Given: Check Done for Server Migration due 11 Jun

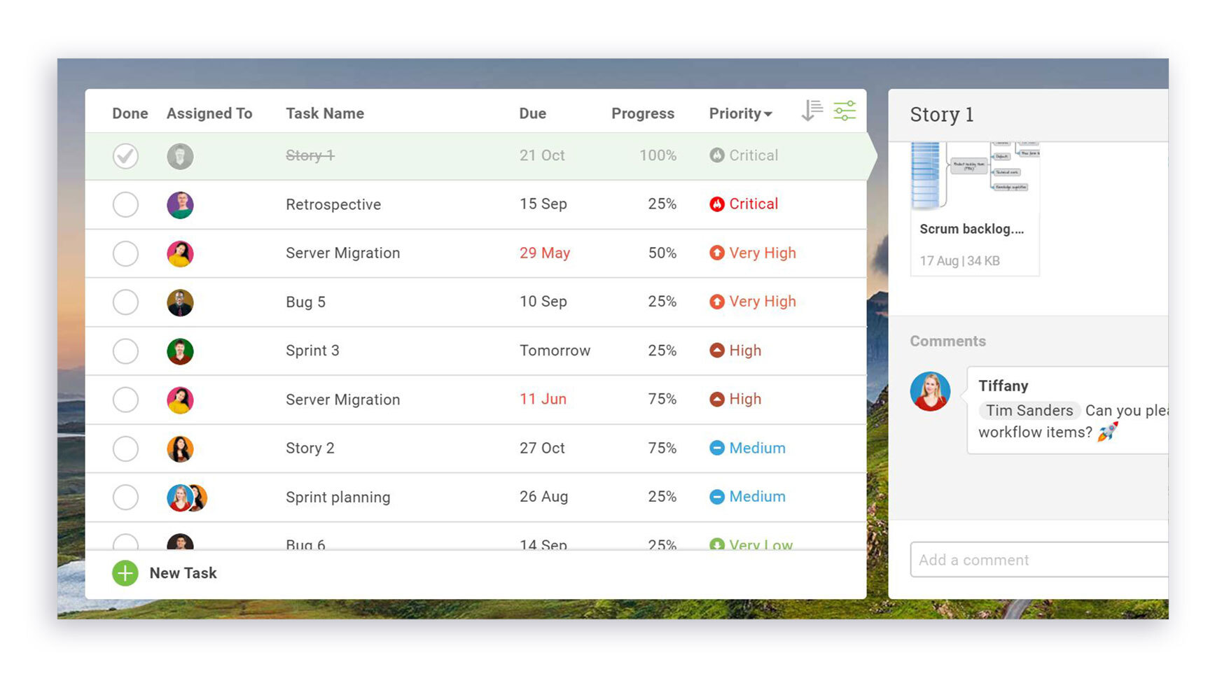Looking at the screenshot, I should (125, 400).
